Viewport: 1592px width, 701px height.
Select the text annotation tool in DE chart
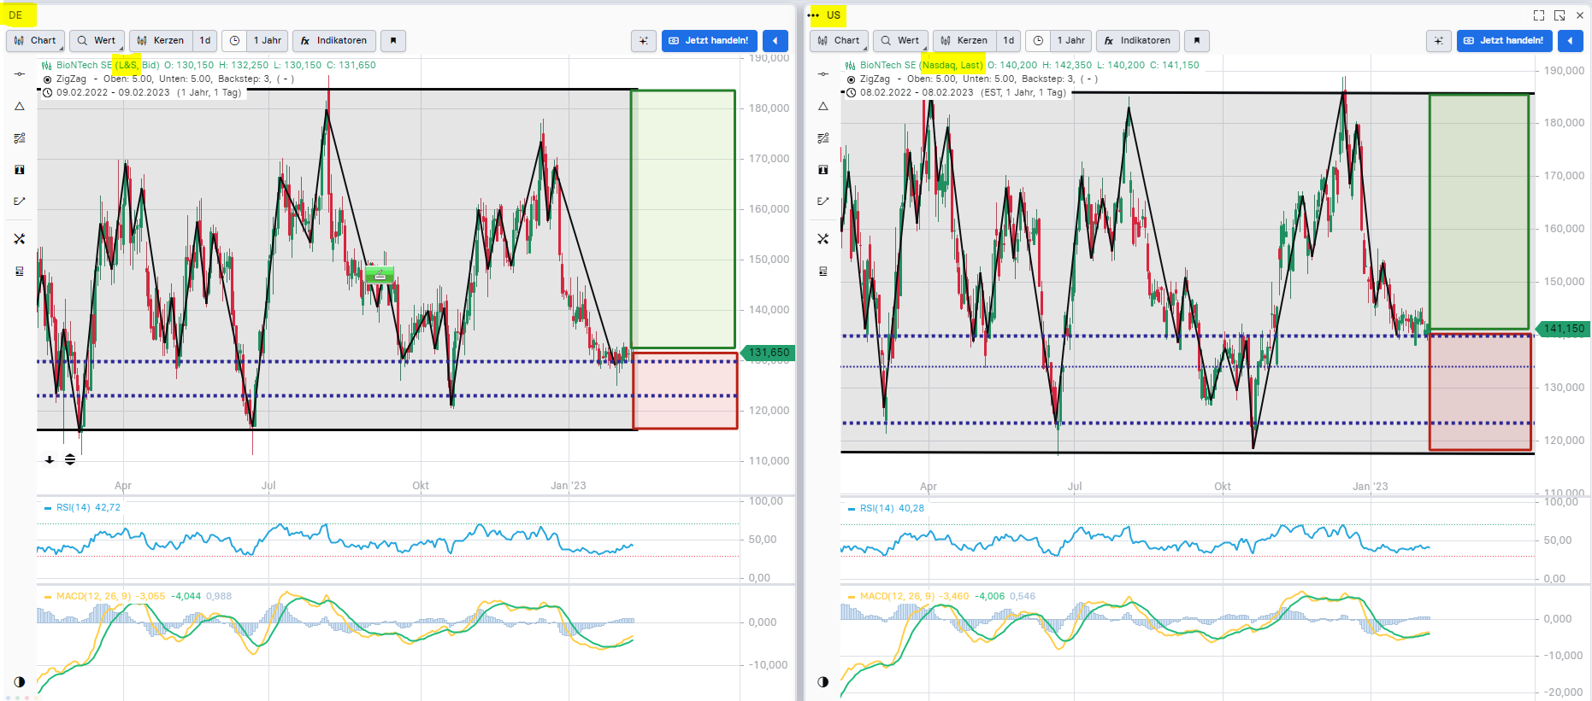(20, 170)
